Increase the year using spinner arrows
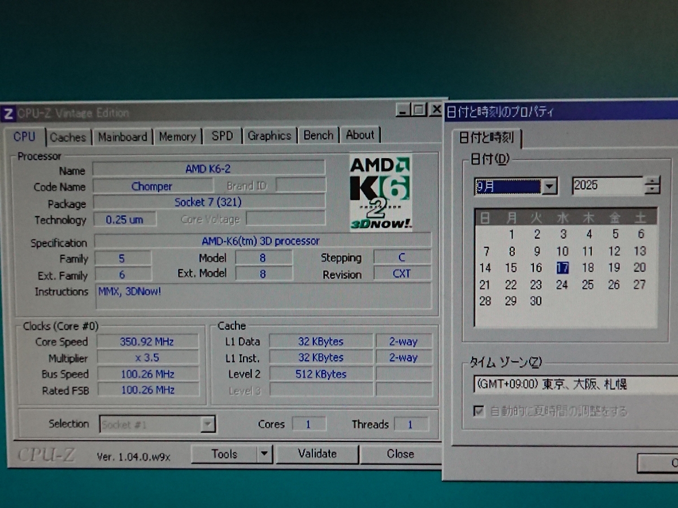 click(x=653, y=180)
